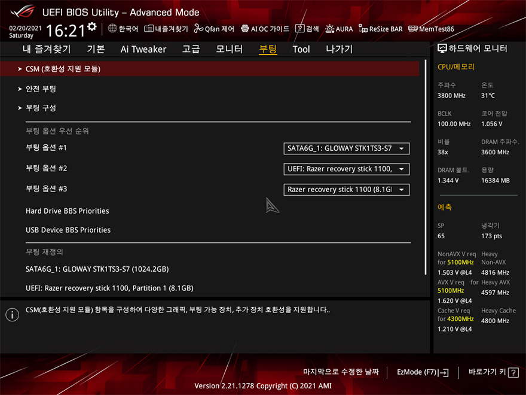This screenshot has width=526, height=395.
Task: Click the info icon beside the help text
Action: (x=13, y=315)
